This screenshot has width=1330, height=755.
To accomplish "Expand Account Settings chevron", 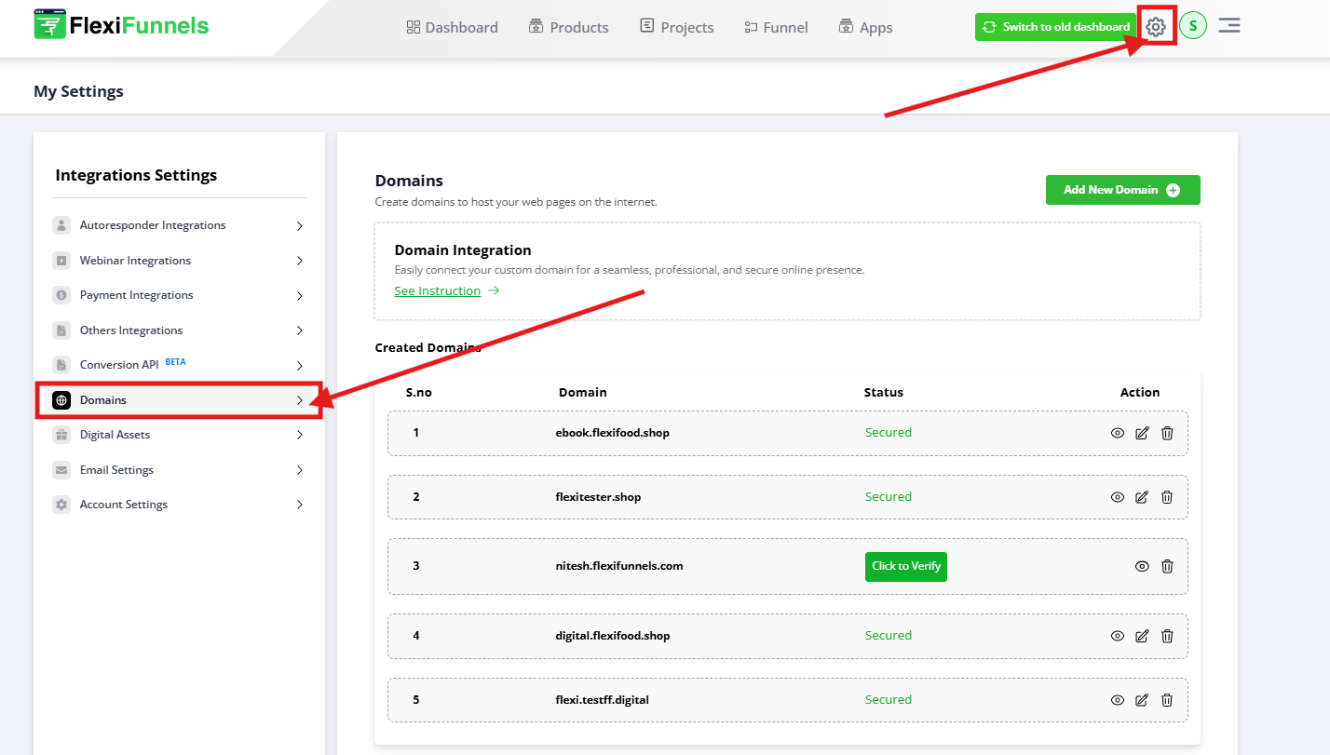I will point(299,505).
